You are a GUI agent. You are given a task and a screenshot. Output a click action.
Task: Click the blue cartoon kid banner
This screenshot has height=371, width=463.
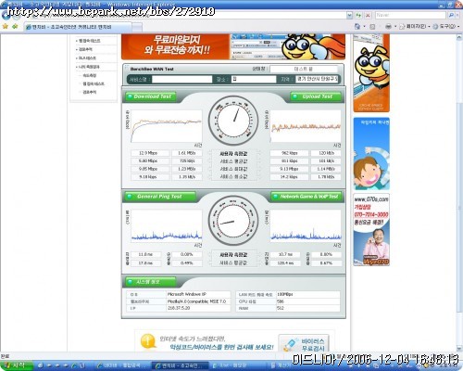click(371, 154)
